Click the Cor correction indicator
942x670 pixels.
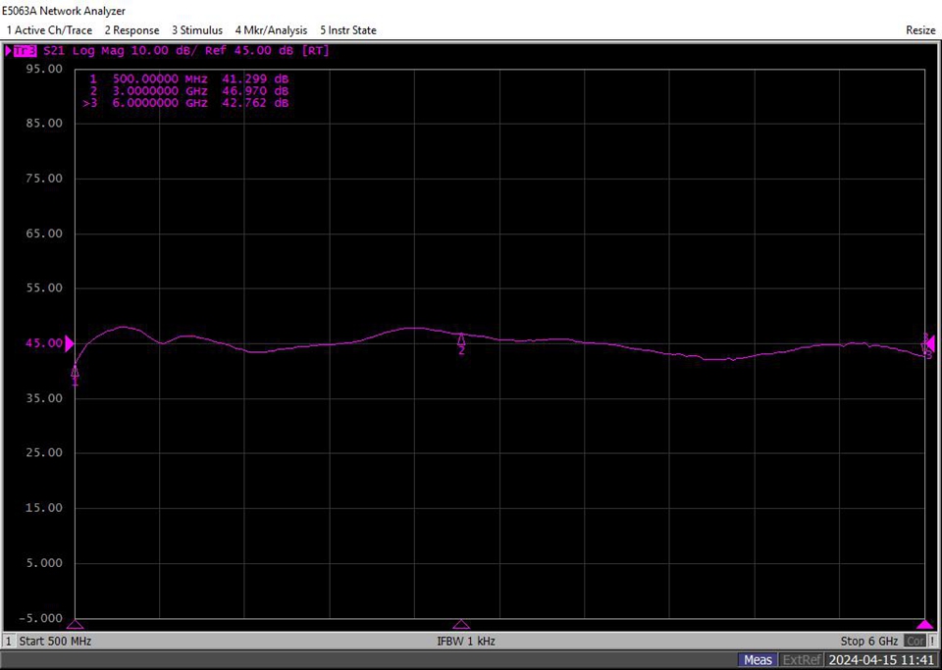click(x=915, y=642)
